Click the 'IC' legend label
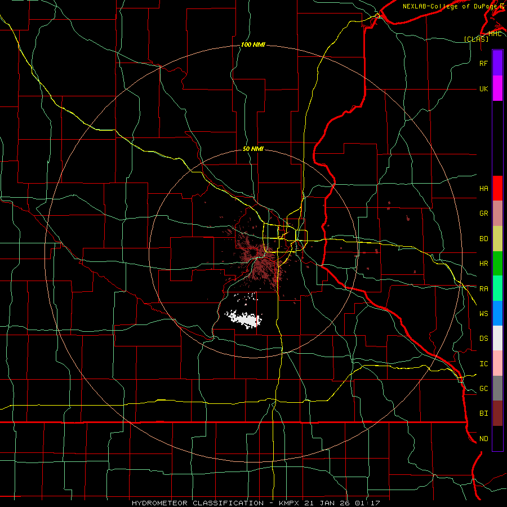The height and width of the screenshot is (507, 507). [483, 364]
